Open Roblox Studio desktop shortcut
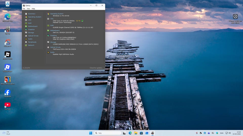 click(x=8, y=54)
